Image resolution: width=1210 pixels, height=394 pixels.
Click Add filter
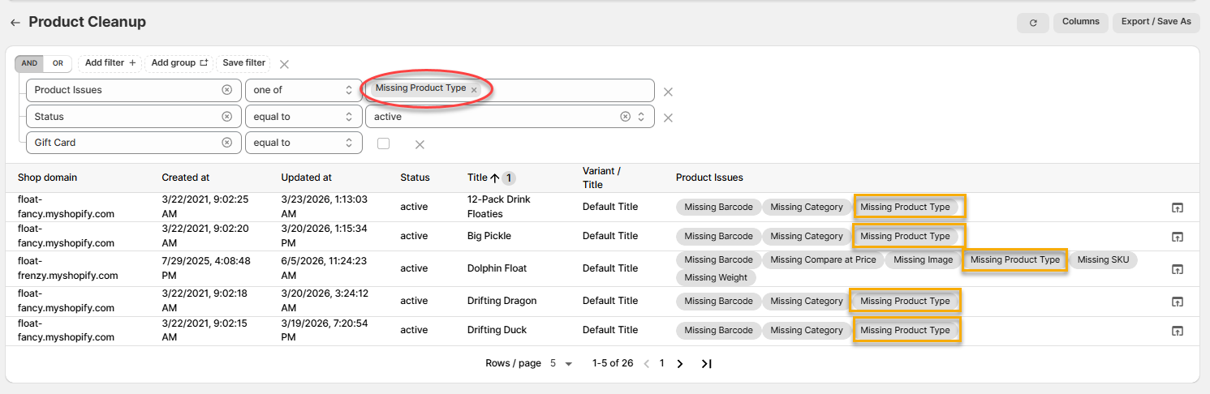(110, 63)
